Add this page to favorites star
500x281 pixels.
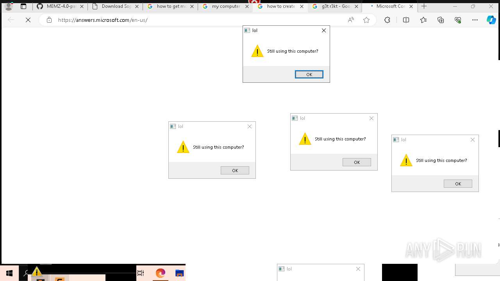tap(366, 20)
